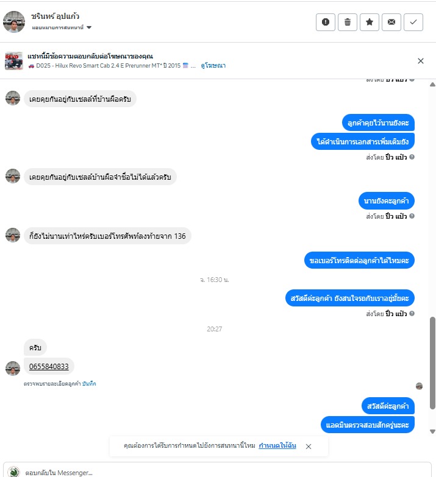The height and width of the screenshot is (477, 436).
Task: Click the phone number 0655840833
Action: coord(49,367)
